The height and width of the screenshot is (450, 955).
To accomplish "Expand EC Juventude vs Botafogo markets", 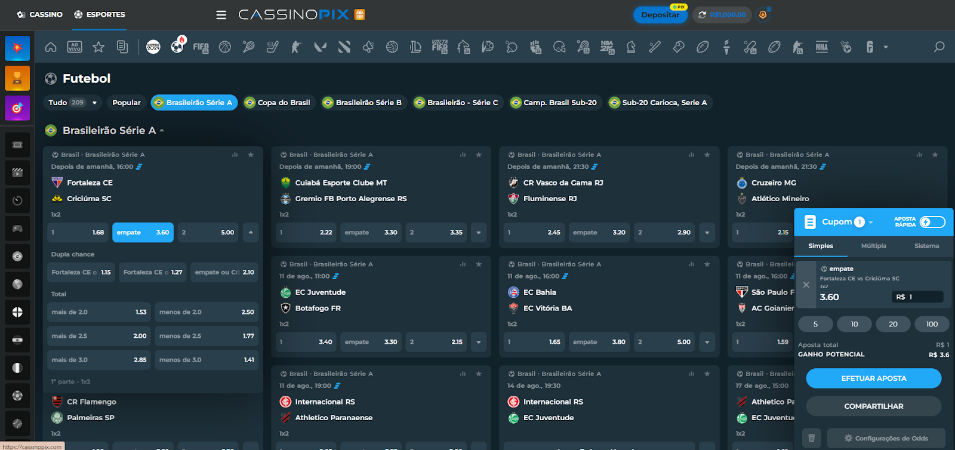I will [x=479, y=342].
